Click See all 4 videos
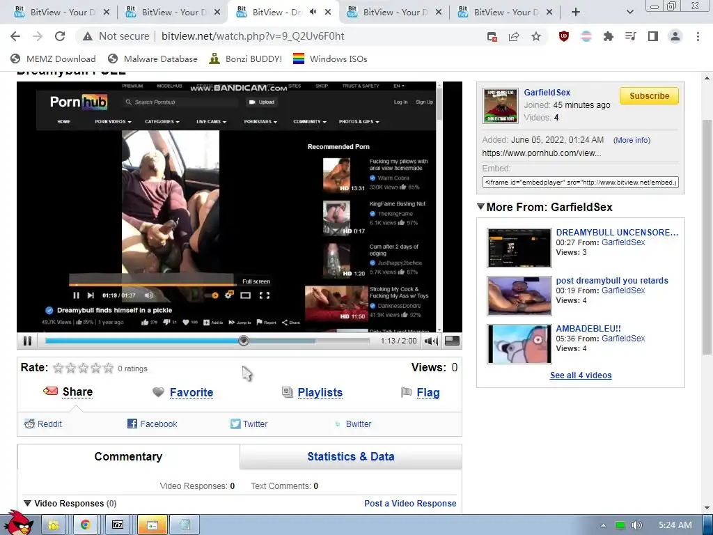Image resolution: width=713 pixels, height=535 pixels. pos(581,375)
